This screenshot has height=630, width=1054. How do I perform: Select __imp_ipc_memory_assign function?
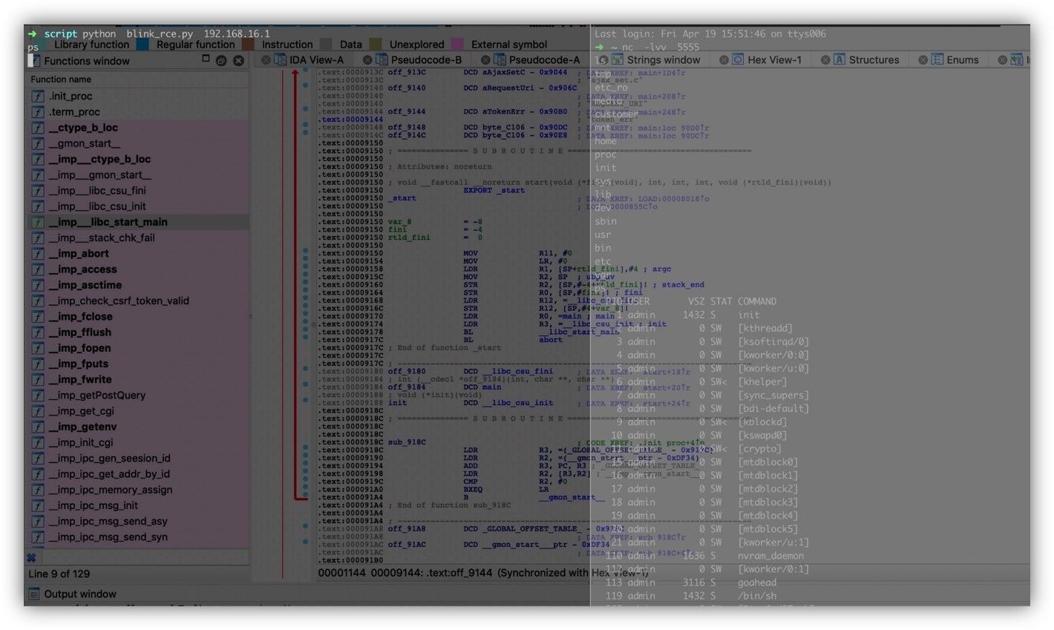pyautogui.click(x=137, y=490)
